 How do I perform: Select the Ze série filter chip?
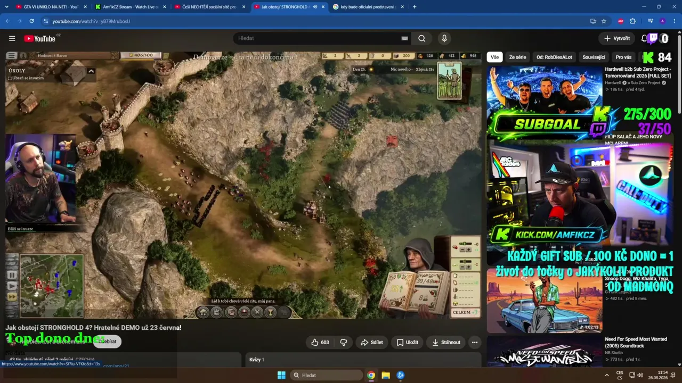(517, 57)
